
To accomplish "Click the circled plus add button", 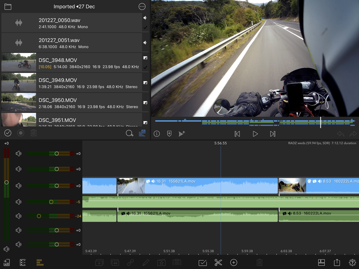I will [234, 263].
